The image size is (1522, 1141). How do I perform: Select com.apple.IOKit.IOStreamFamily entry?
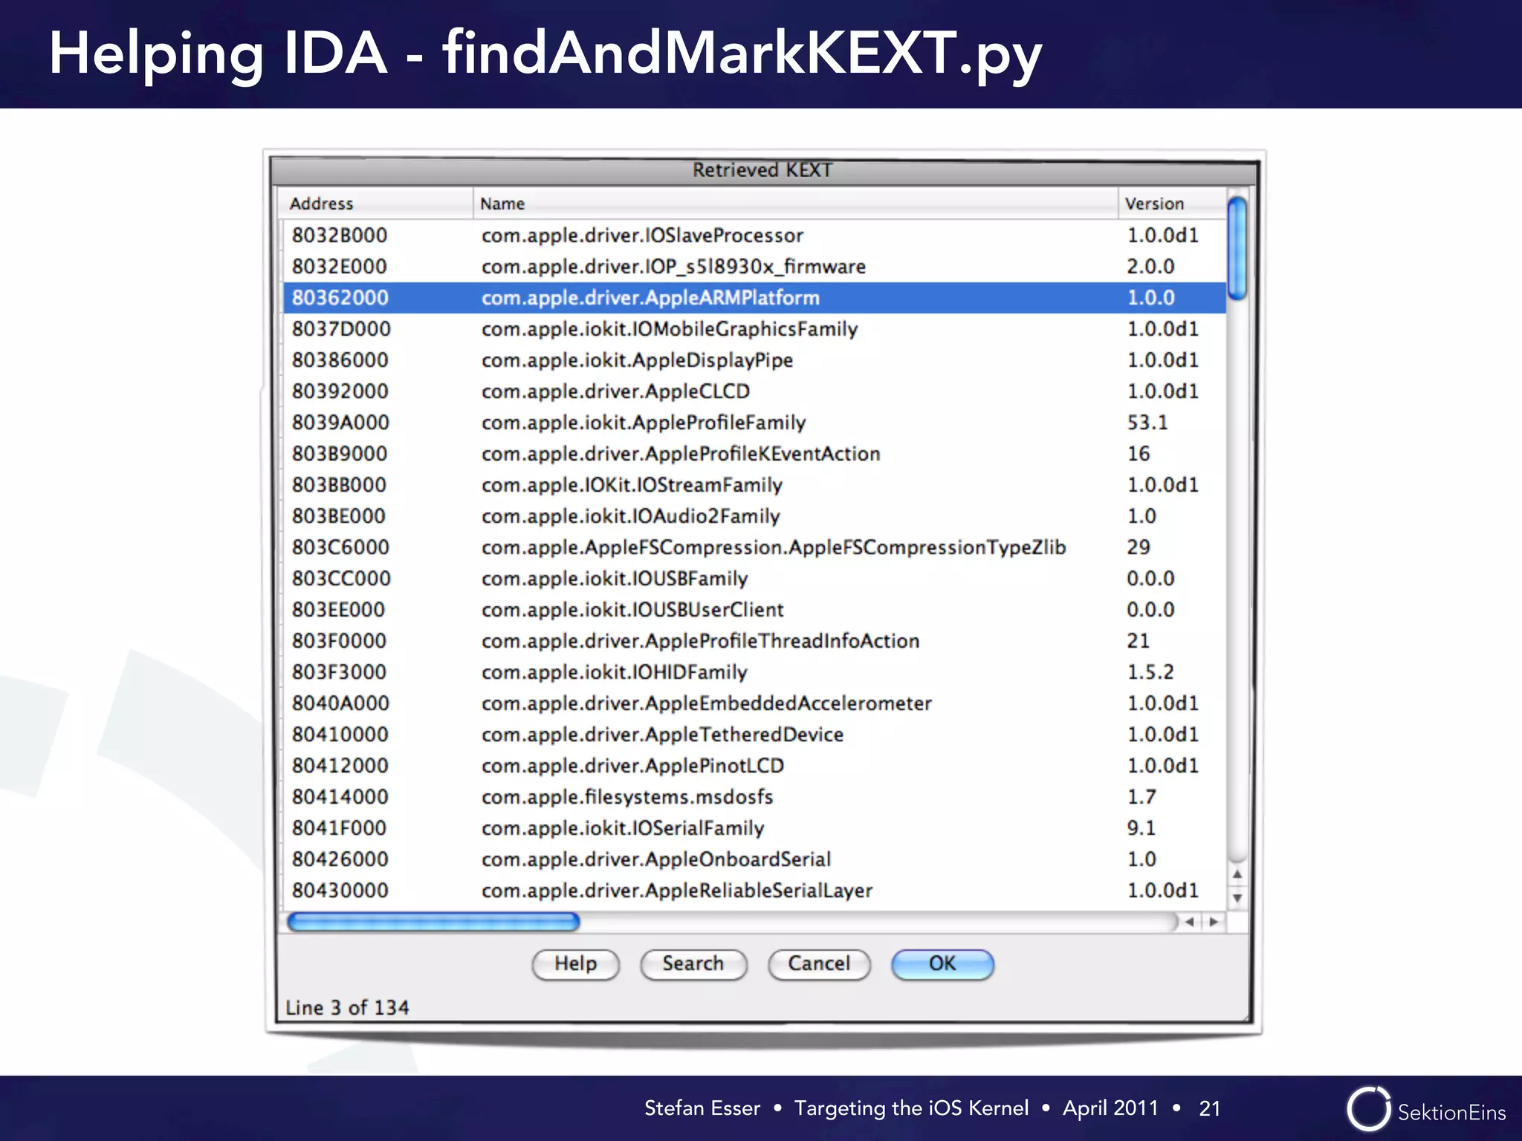(754, 485)
